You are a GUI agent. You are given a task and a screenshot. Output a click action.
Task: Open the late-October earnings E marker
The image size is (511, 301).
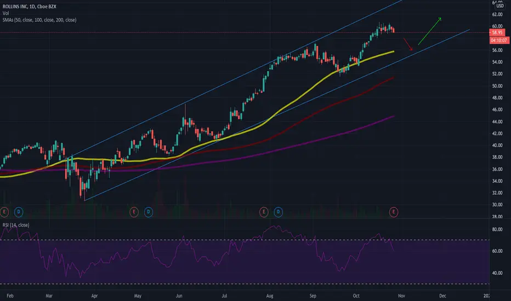click(x=393, y=212)
